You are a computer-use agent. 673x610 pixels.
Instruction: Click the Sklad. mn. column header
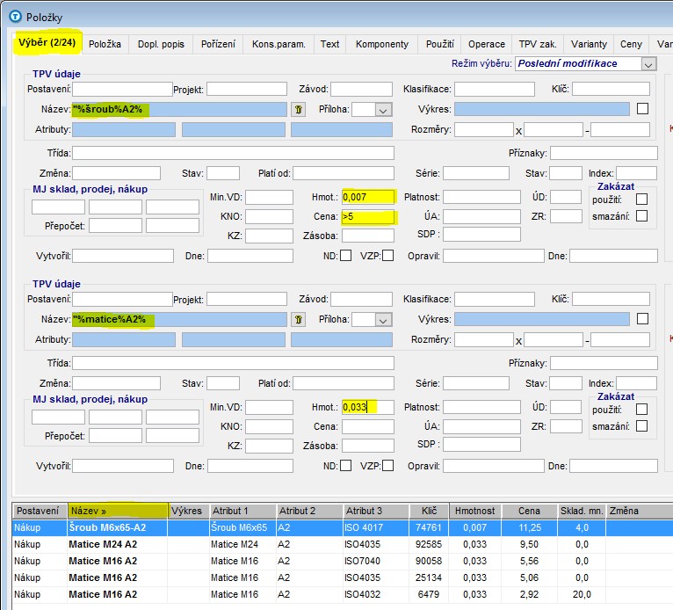pyautogui.click(x=582, y=511)
